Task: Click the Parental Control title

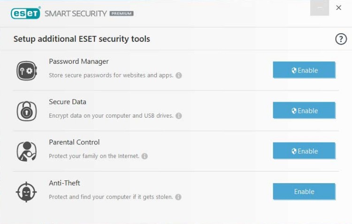Action: (x=74, y=142)
